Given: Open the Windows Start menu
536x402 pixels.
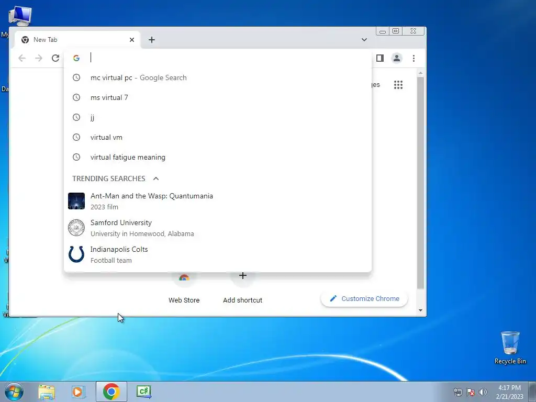Looking at the screenshot, I should [14, 392].
